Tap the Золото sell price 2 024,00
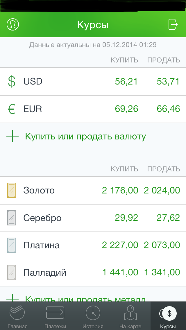186x330 pixels. [x=162, y=191]
